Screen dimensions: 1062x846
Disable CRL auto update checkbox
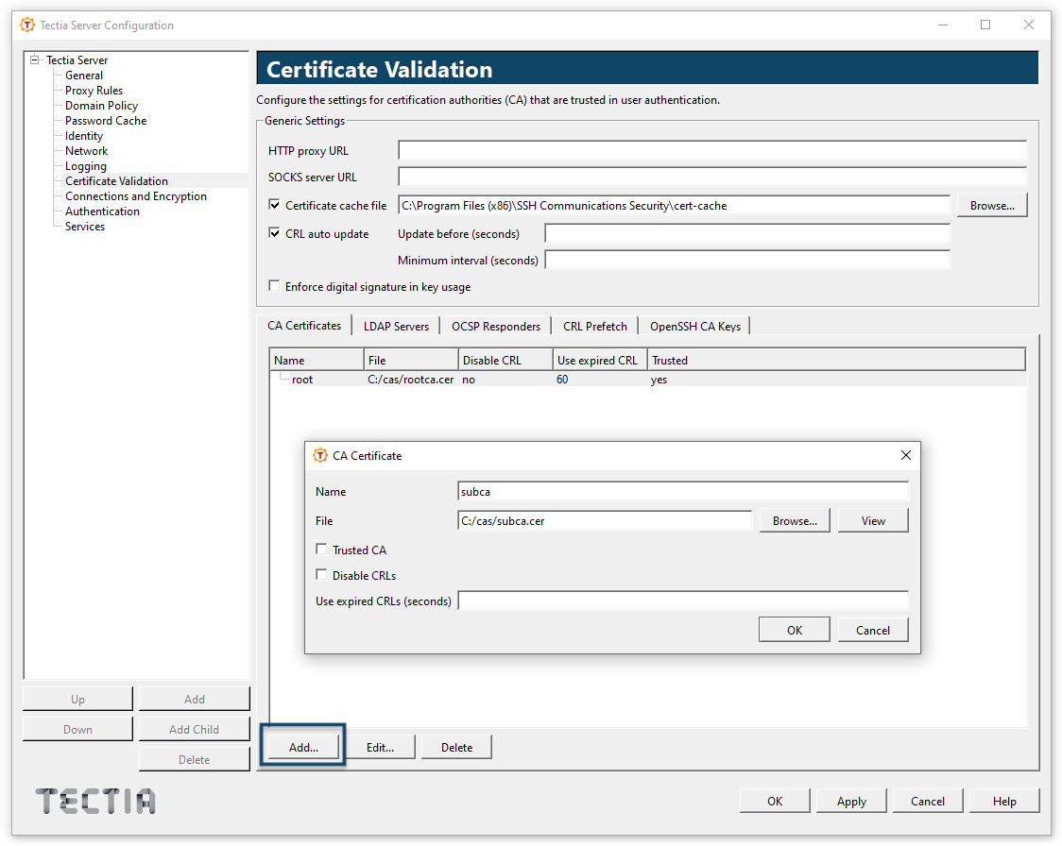coord(274,233)
